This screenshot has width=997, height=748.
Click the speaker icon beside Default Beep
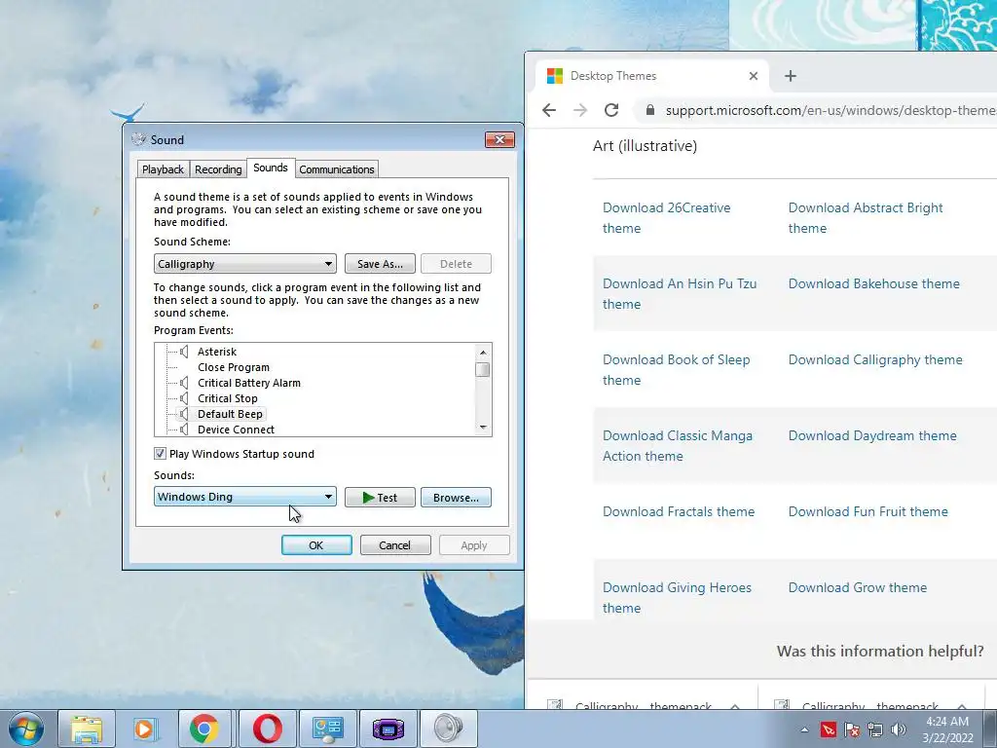184,413
